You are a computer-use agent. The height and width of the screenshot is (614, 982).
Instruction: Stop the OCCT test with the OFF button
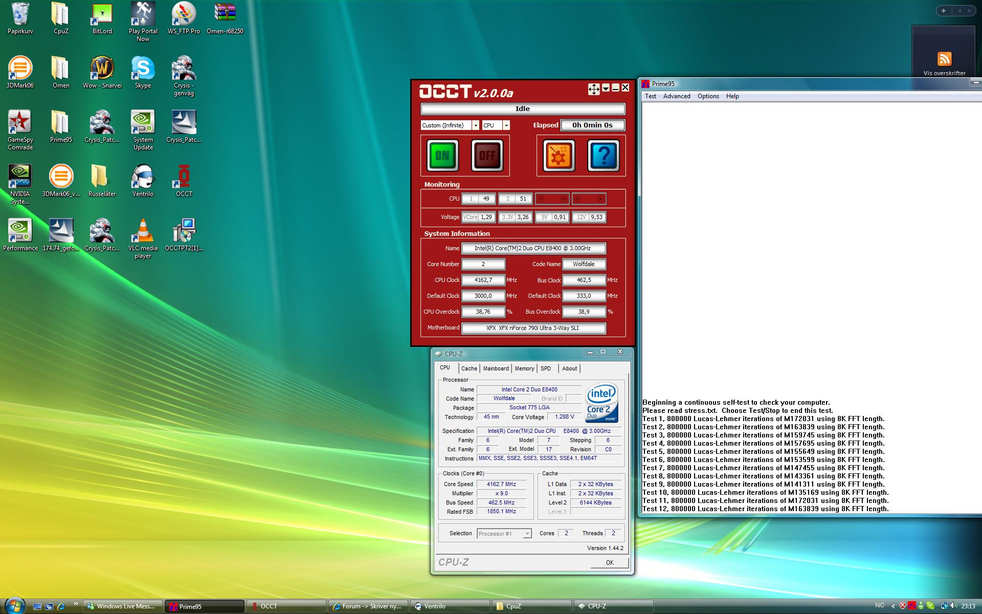[x=487, y=156]
